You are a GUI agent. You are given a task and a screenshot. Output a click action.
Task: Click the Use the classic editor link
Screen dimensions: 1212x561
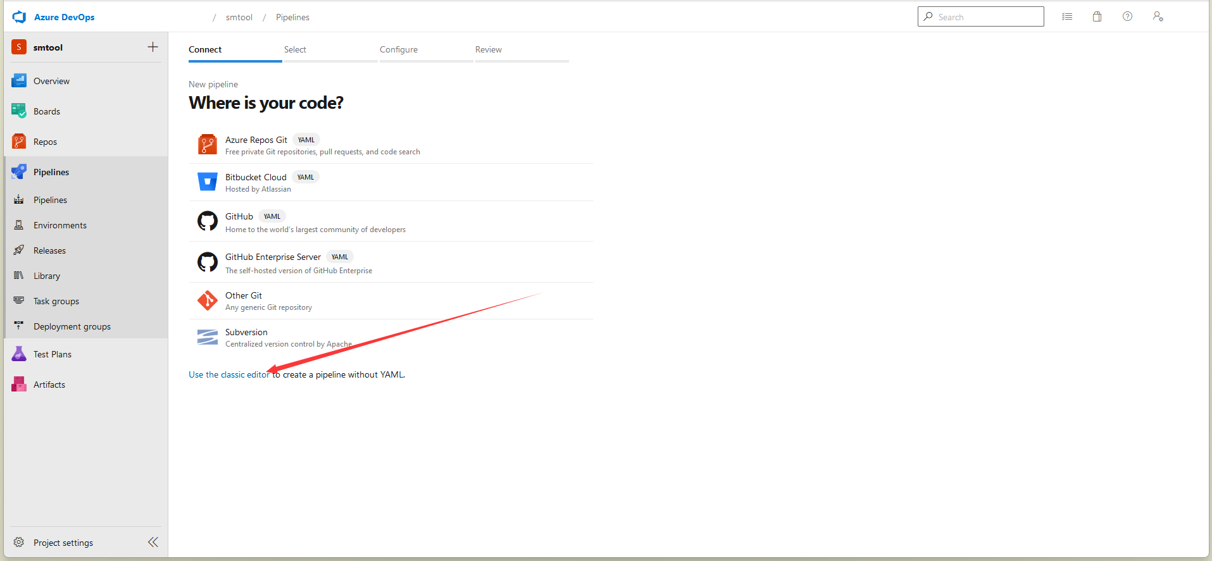(x=228, y=374)
